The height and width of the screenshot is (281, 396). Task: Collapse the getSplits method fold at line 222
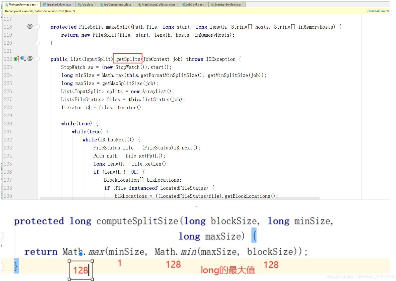pyautogui.click(x=37, y=59)
